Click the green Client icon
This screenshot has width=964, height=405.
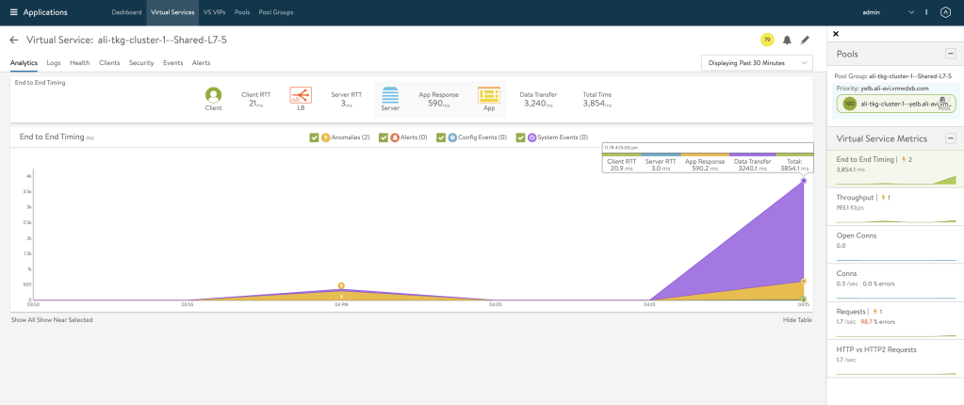(213, 95)
